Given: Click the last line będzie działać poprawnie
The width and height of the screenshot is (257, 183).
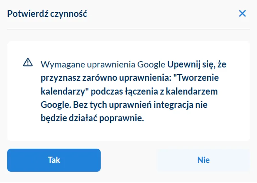Looking at the screenshot, I should click(92, 119).
